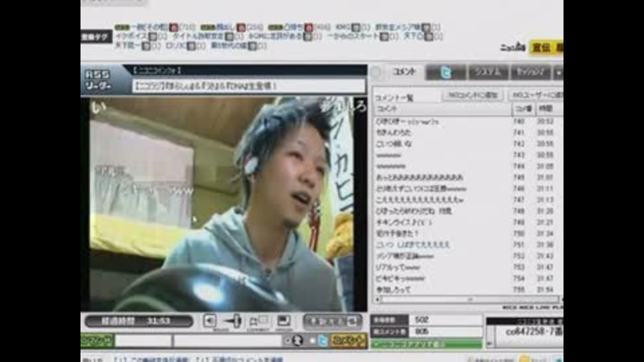Image resolution: width=644 pixels, height=362 pixels.
Task: Sort by the comment number column header
Action: point(523,109)
